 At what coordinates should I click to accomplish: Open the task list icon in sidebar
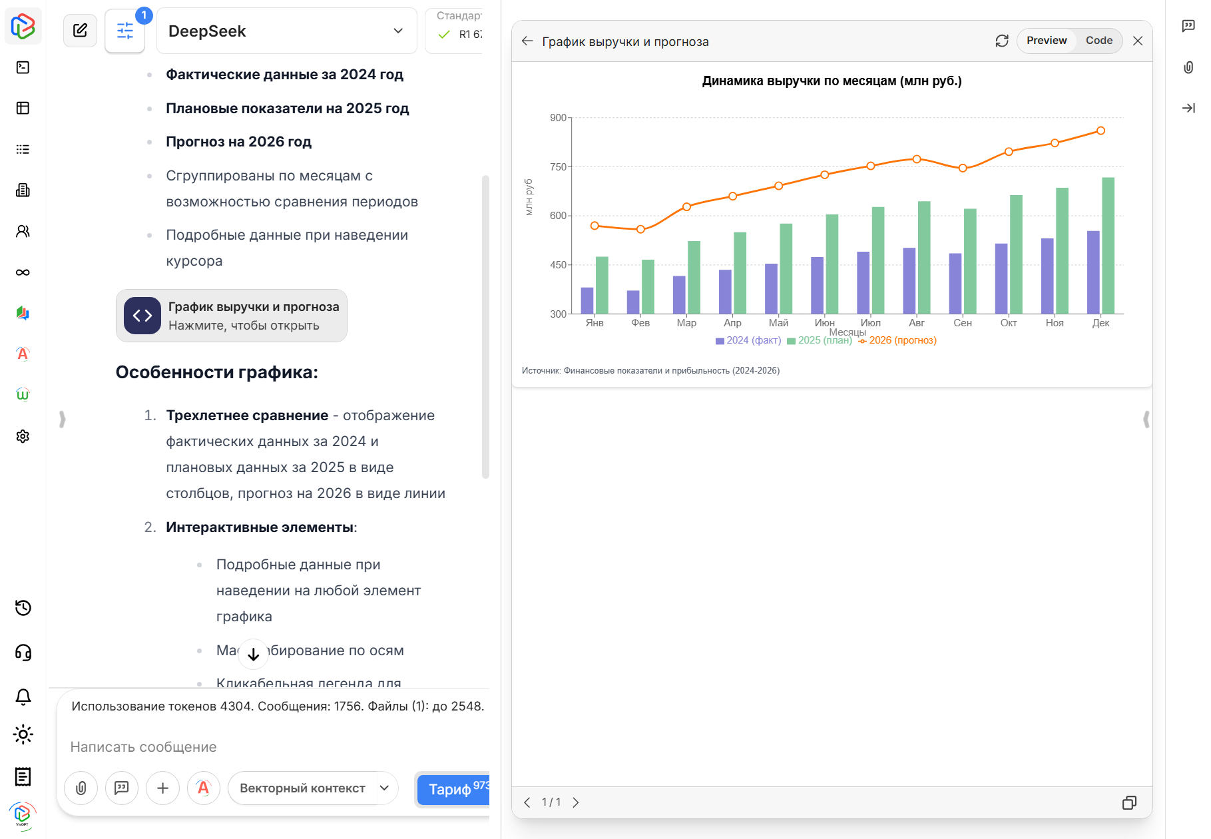click(x=23, y=148)
